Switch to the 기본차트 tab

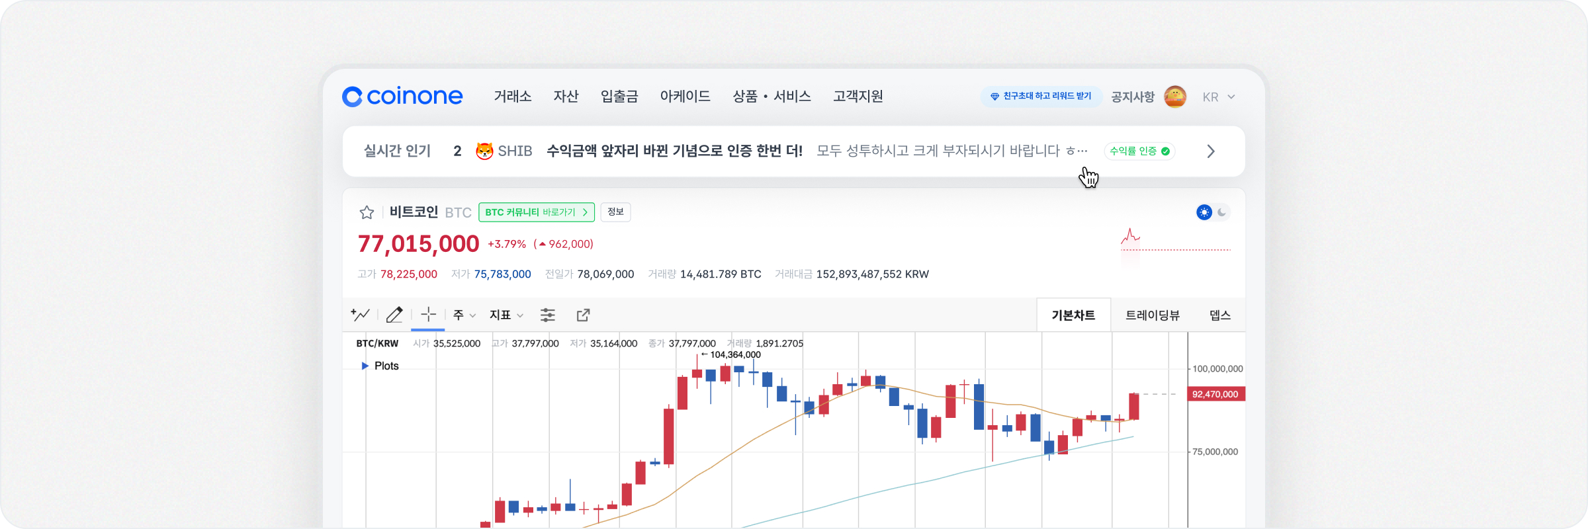click(x=1073, y=315)
